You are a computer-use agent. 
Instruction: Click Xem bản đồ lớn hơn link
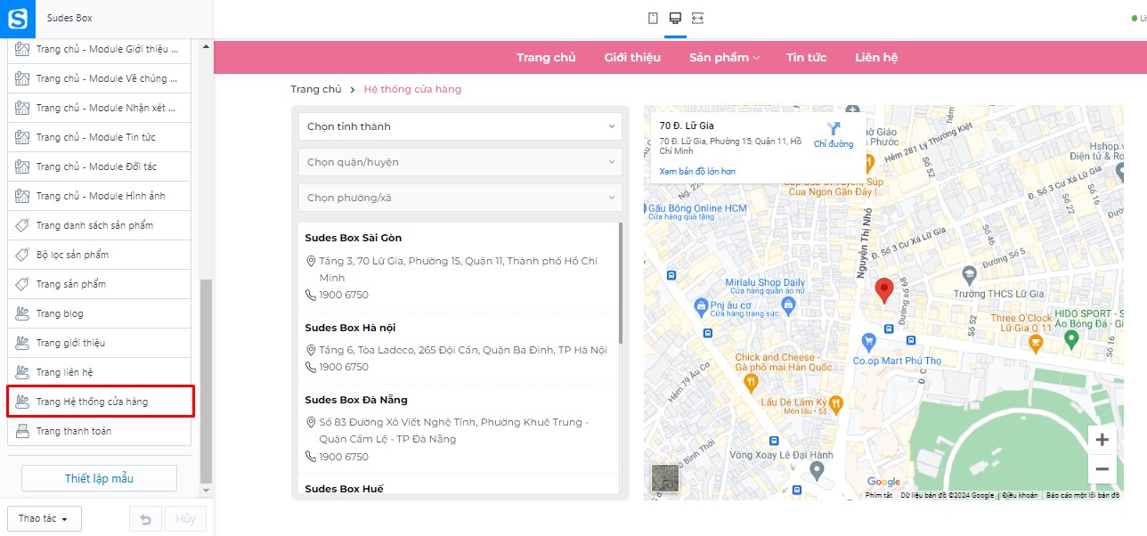[x=697, y=171]
